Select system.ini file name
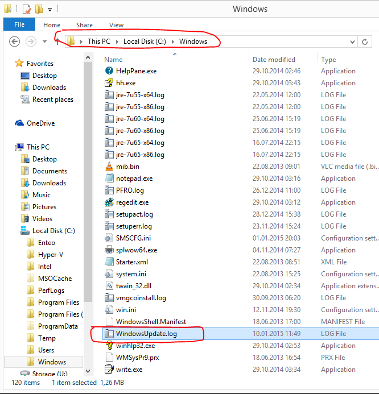The image size is (379, 394). coord(131,274)
